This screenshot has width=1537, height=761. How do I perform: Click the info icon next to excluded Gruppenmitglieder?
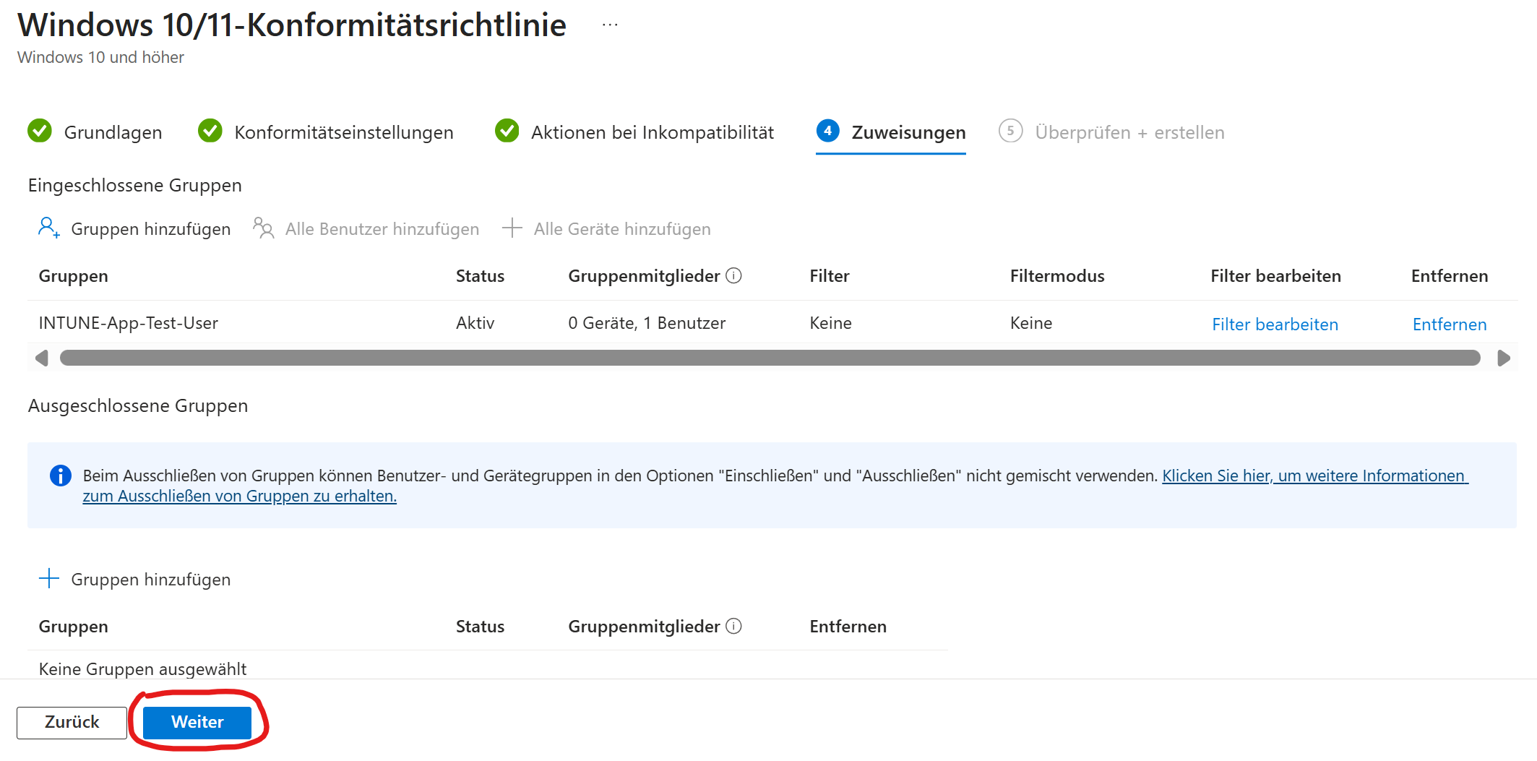tap(733, 627)
